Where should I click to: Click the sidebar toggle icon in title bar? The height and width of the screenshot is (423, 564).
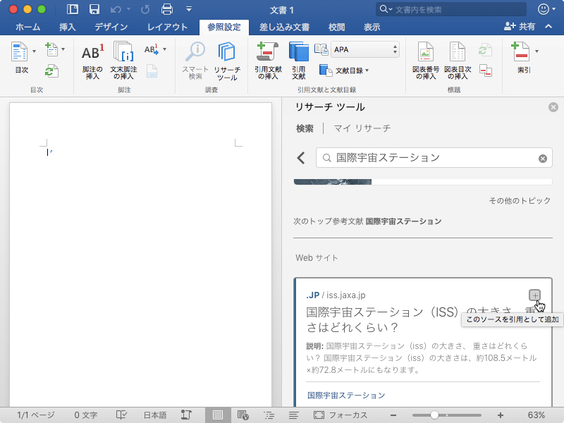tap(73, 9)
